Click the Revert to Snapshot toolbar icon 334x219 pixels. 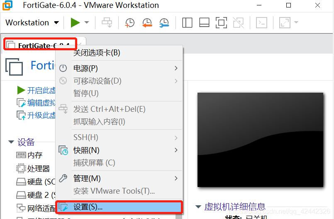147,22
